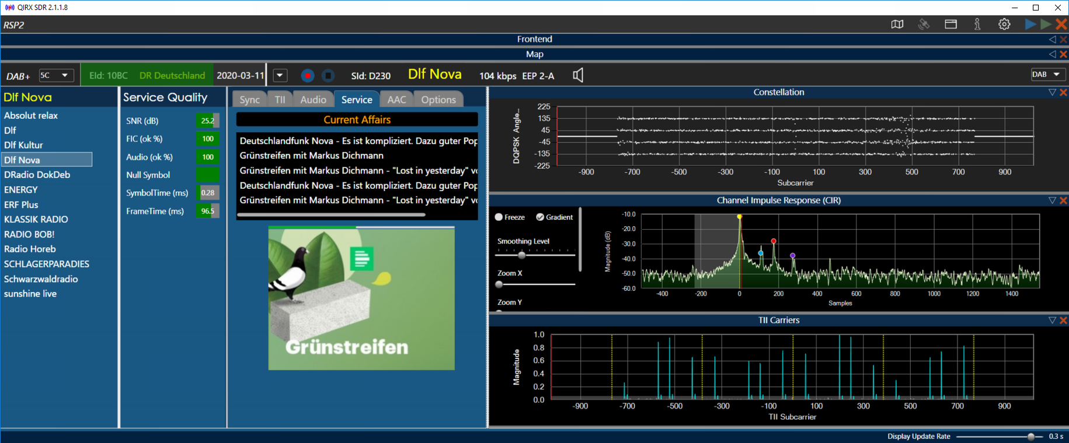Switch to the TII tab
This screenshot has height=443, width=1069.
click(x=280, y=100)
